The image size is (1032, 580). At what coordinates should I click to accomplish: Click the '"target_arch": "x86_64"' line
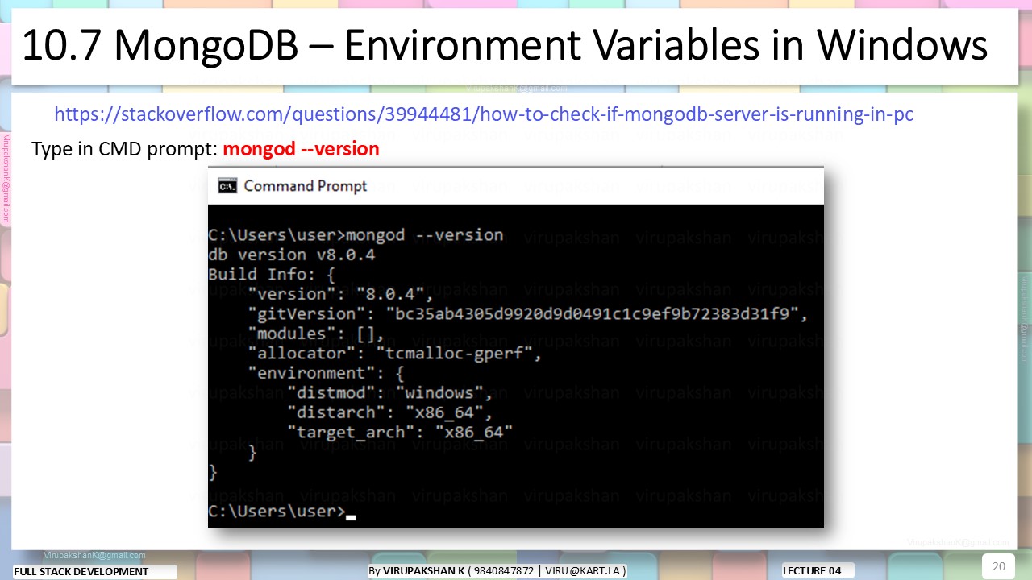(x=400, y=432)
